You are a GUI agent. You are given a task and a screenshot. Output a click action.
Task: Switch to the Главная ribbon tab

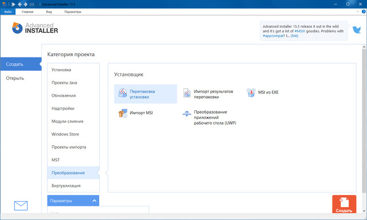tap(28, 11)
